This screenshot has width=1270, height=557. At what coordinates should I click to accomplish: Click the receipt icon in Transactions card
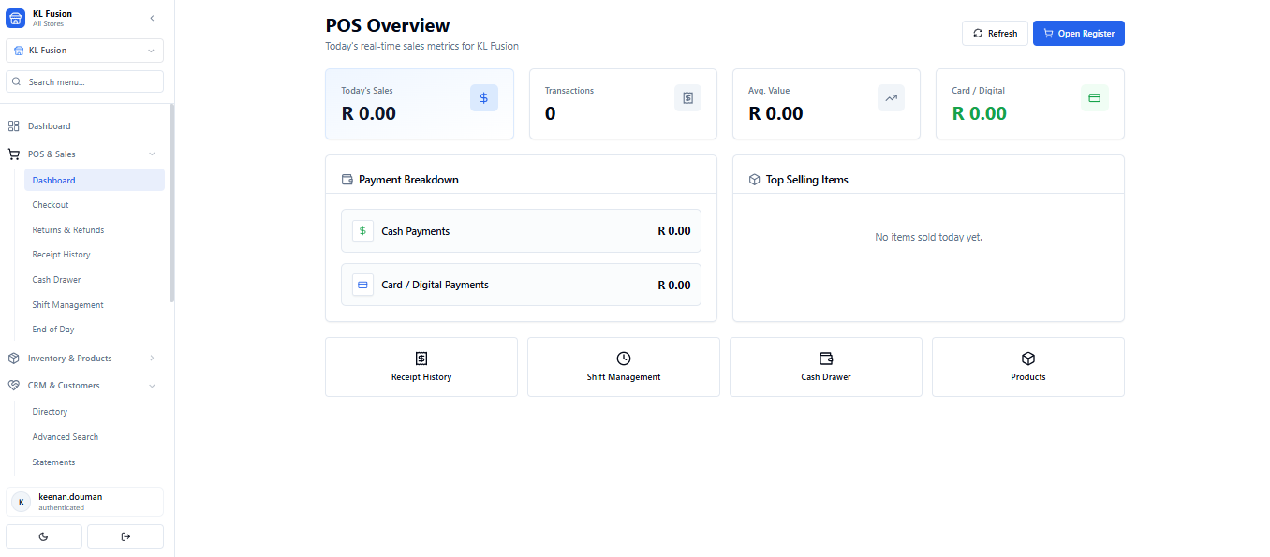click(687, 97)
